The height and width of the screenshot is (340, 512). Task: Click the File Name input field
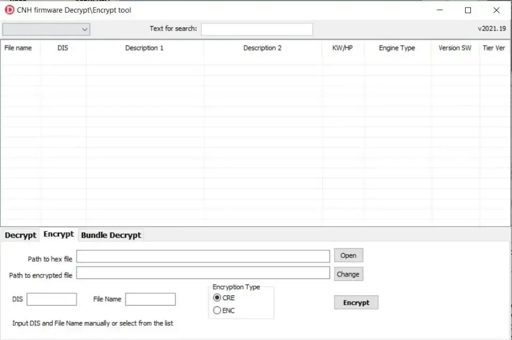click(x=150, y=299)
